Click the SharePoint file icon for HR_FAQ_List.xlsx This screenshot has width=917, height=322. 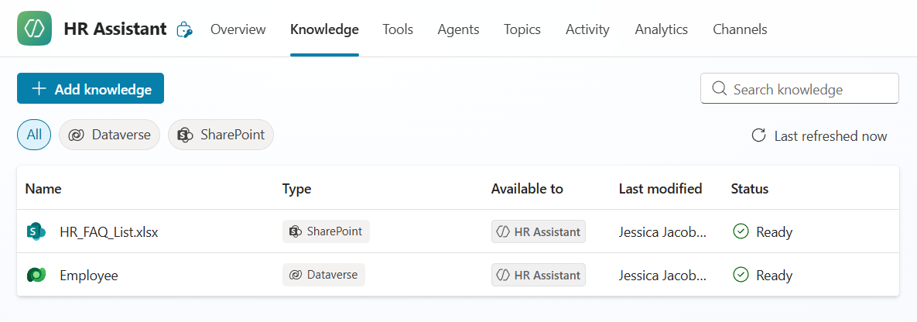point(36,232)
